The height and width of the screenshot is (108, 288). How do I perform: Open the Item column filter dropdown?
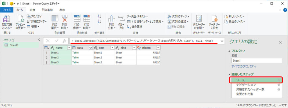click(x=112, y=48)
